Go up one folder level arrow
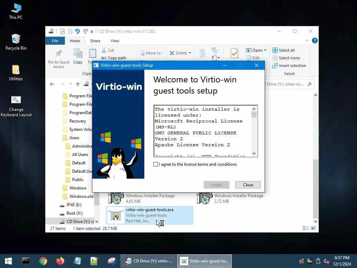Viewport: 357px width, 268px height. [78, 84]
